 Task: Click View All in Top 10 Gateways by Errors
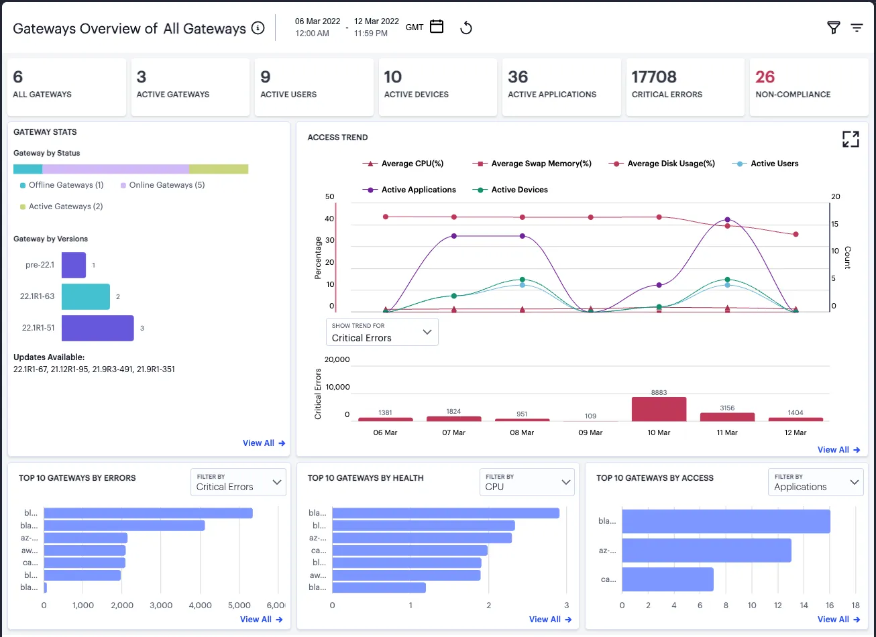(x=262, y=620)
